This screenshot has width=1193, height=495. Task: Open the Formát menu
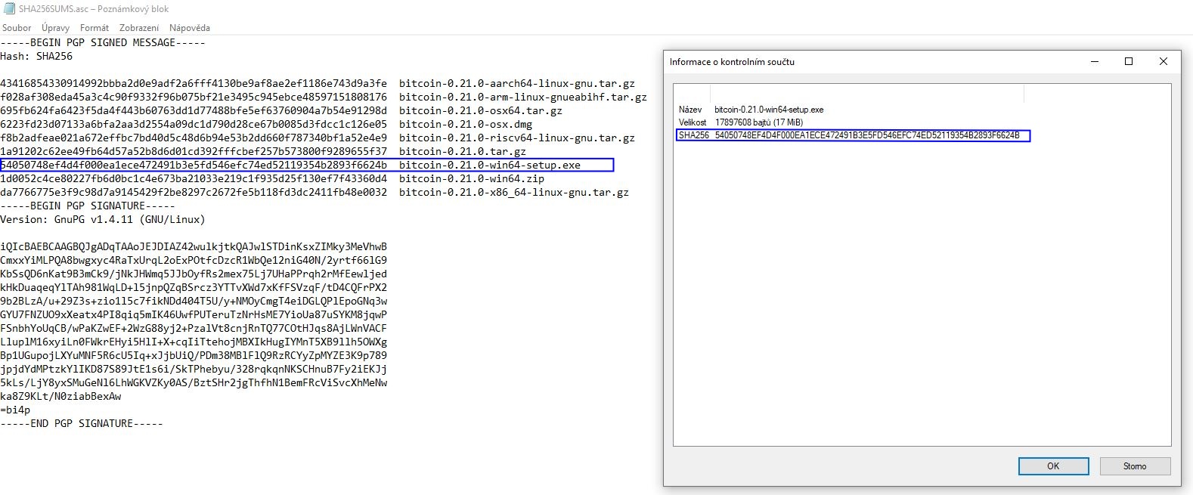(95, 28)
